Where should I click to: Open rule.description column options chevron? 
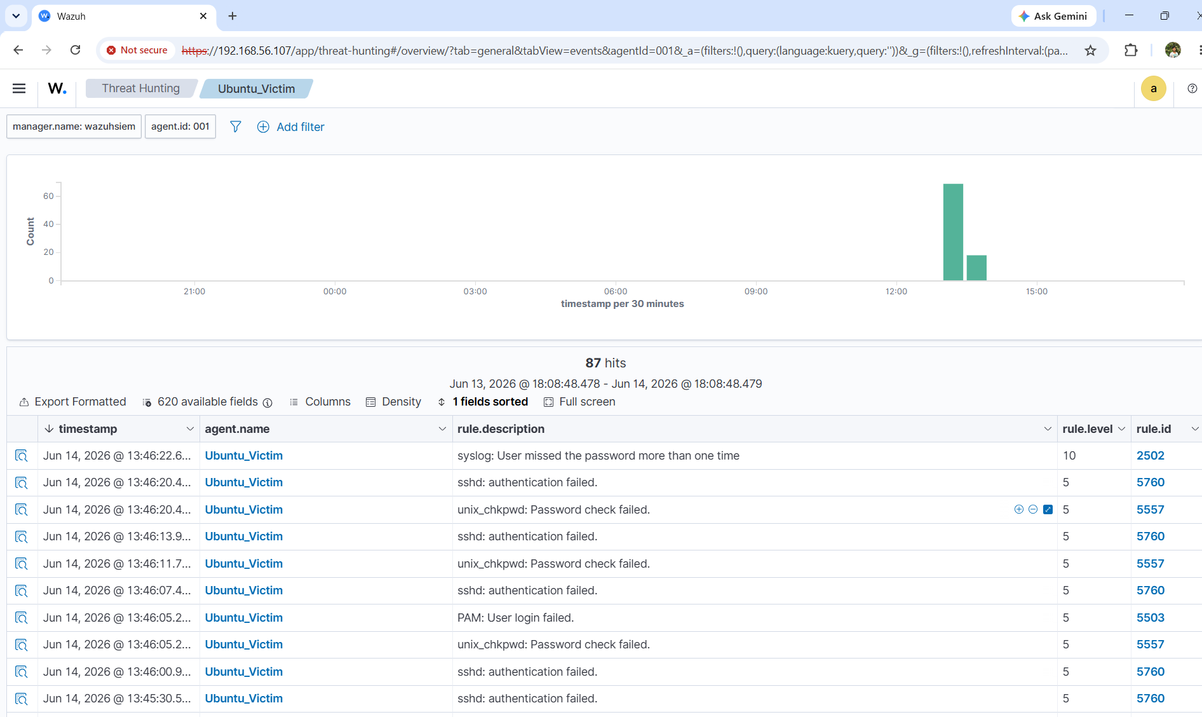1048,429
